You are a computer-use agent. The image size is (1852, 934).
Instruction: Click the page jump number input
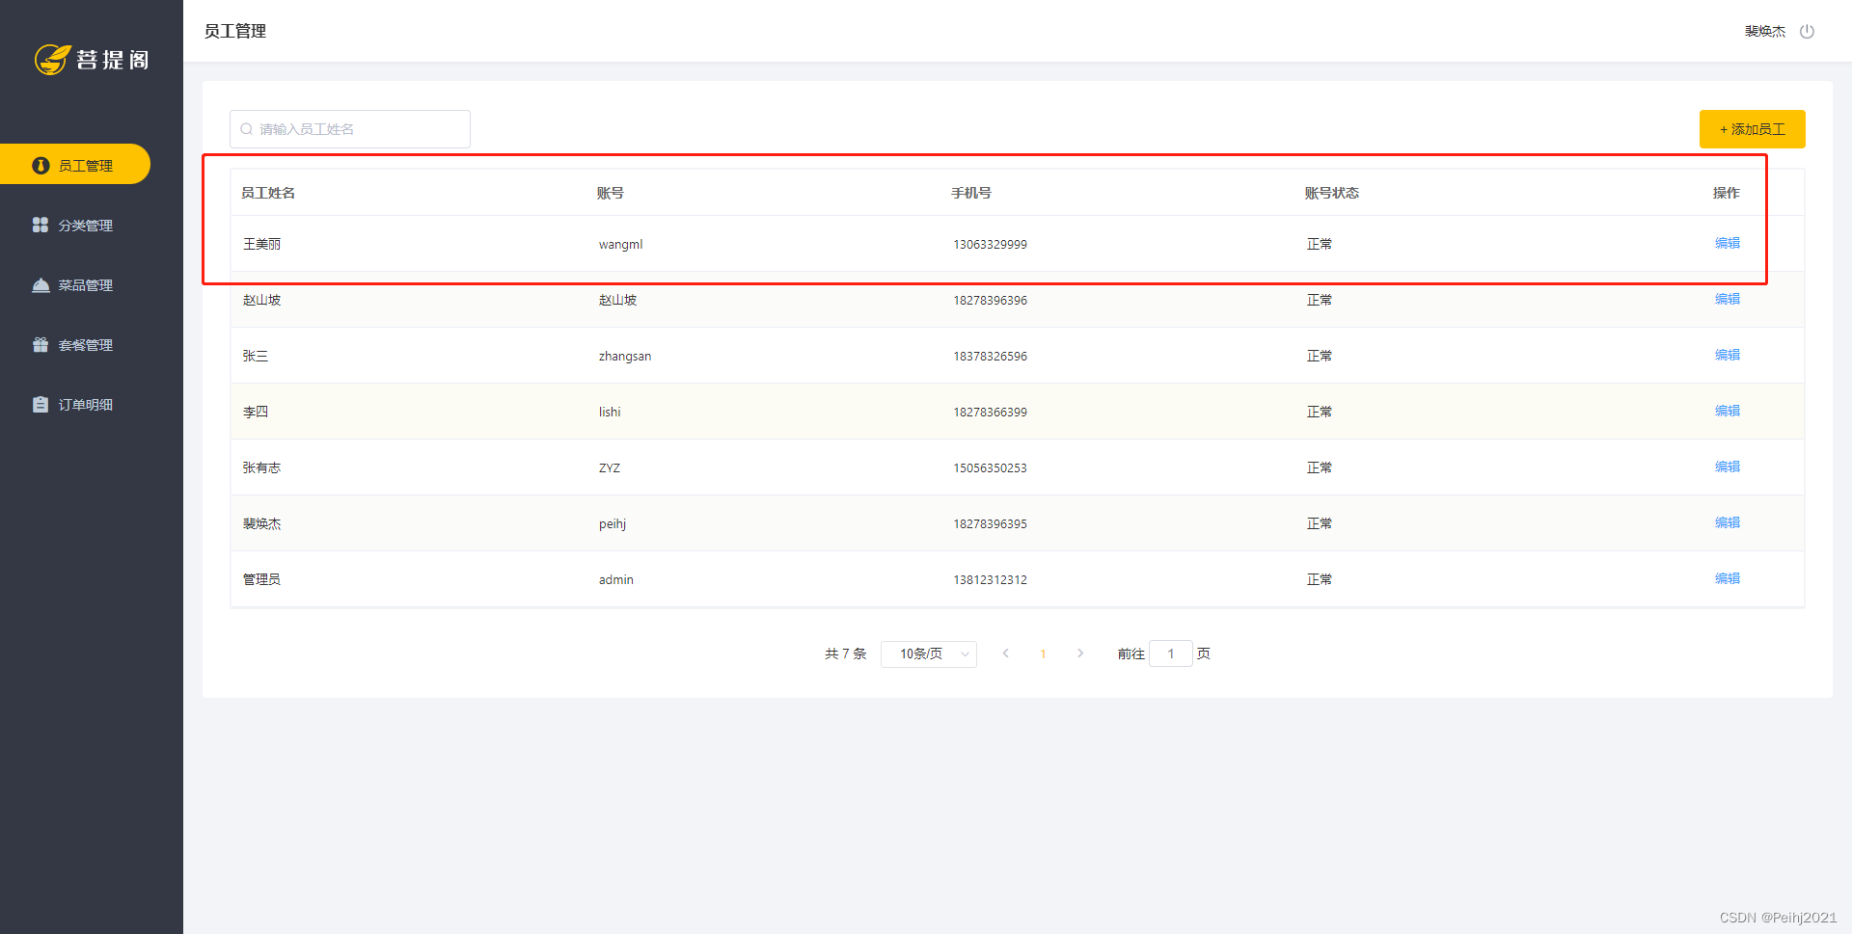coord(1170,654)
